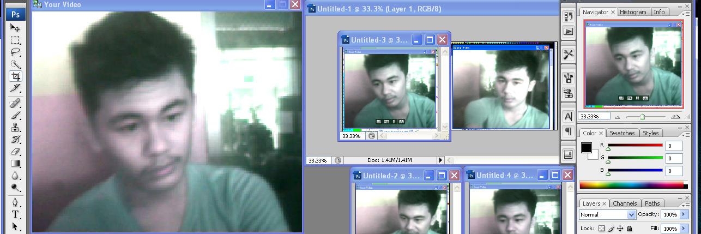701x234 pixels.
Task: Click Untitled-1 status bar zoom field
Action: pos(318,160)
